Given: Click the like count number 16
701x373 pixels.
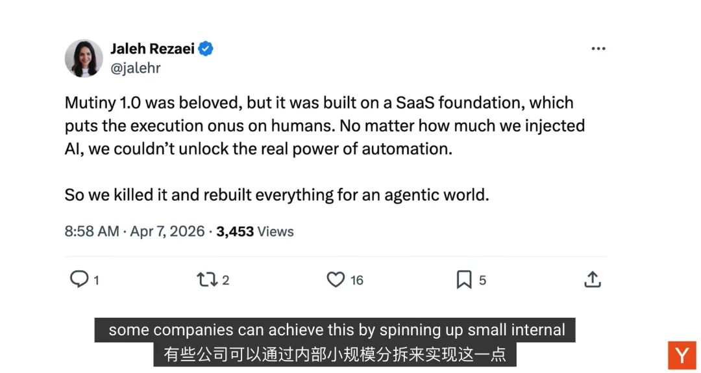Looking at the screenshot, I should (357, 280).
